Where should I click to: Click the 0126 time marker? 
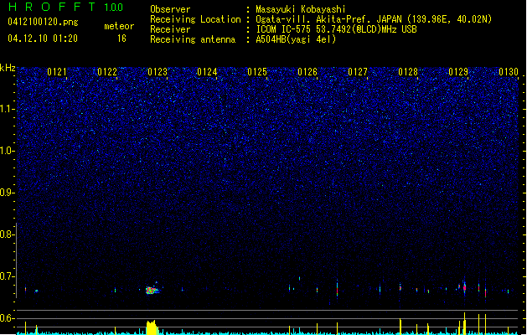point(307,72)
